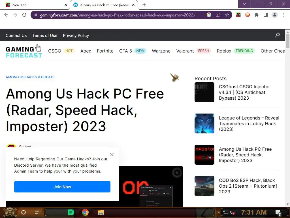This screenshot has width=290, height=218.
Task: Toggle the browser side panel
Action: 266,15
